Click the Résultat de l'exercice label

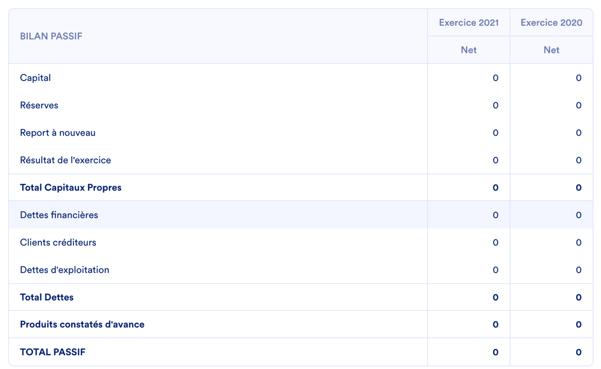click(x=65, y=160)
